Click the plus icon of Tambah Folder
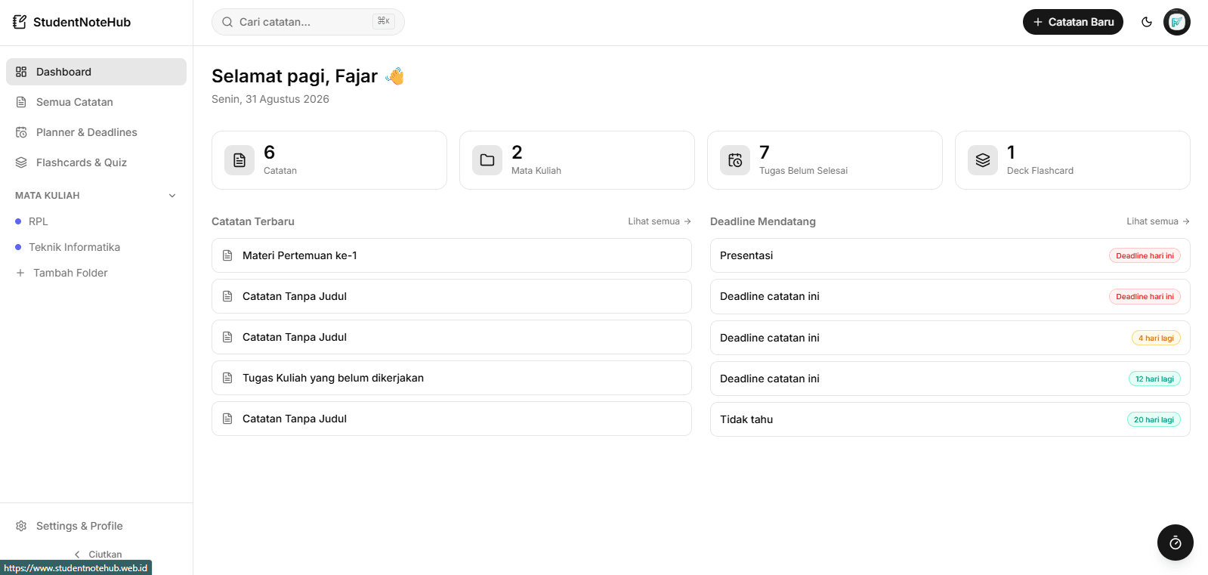 tap(20, 273)
